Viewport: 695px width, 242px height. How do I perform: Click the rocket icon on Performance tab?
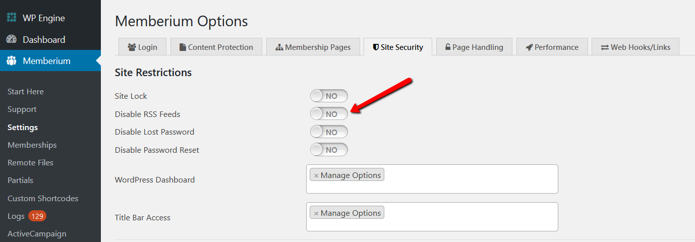coord(529,47)
